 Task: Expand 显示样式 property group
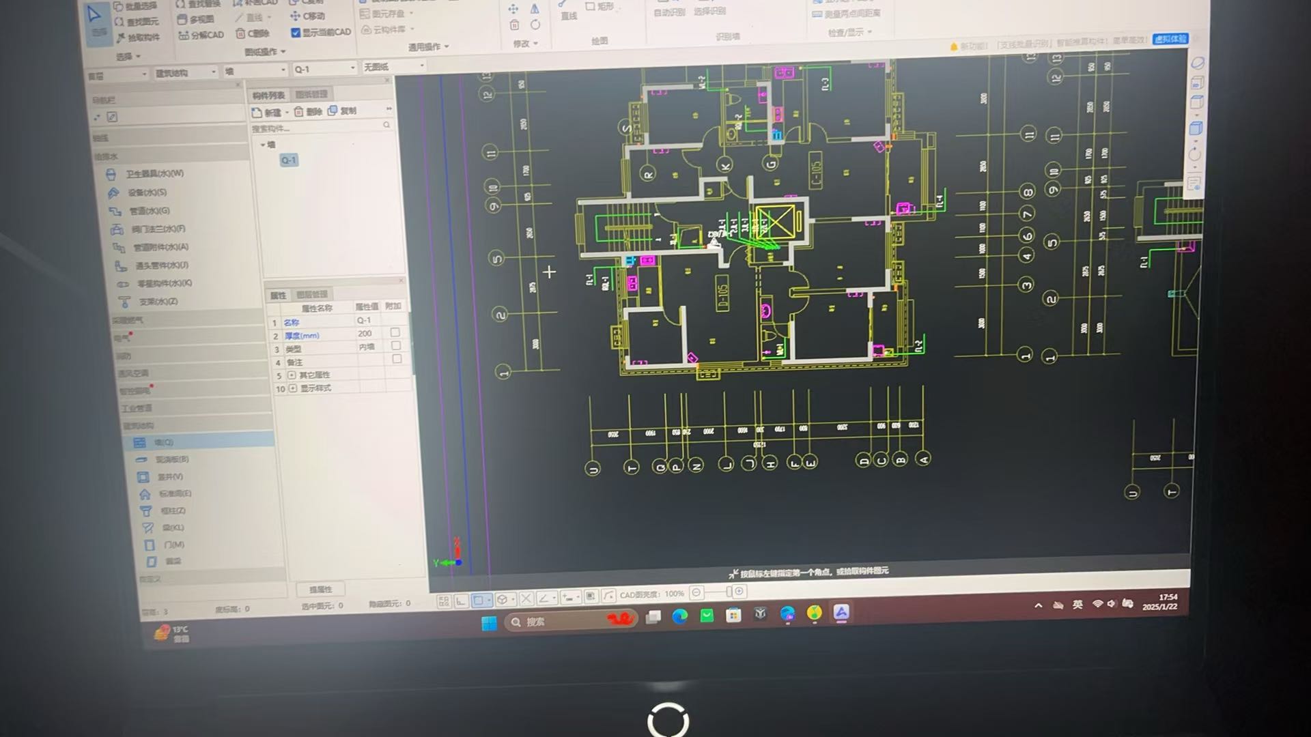(293, 388)
